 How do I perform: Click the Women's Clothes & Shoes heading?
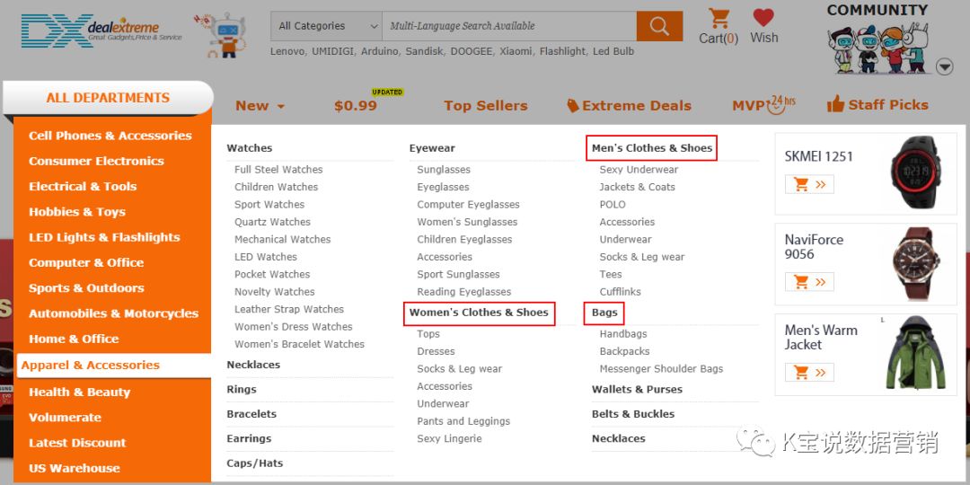tap(479, 313)
